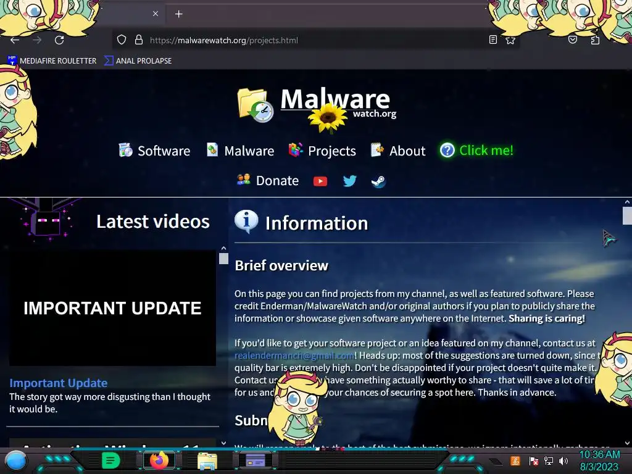Open the 'Important Update' video link
Screen dimensions: 632x474
click(x=59, y=383)
